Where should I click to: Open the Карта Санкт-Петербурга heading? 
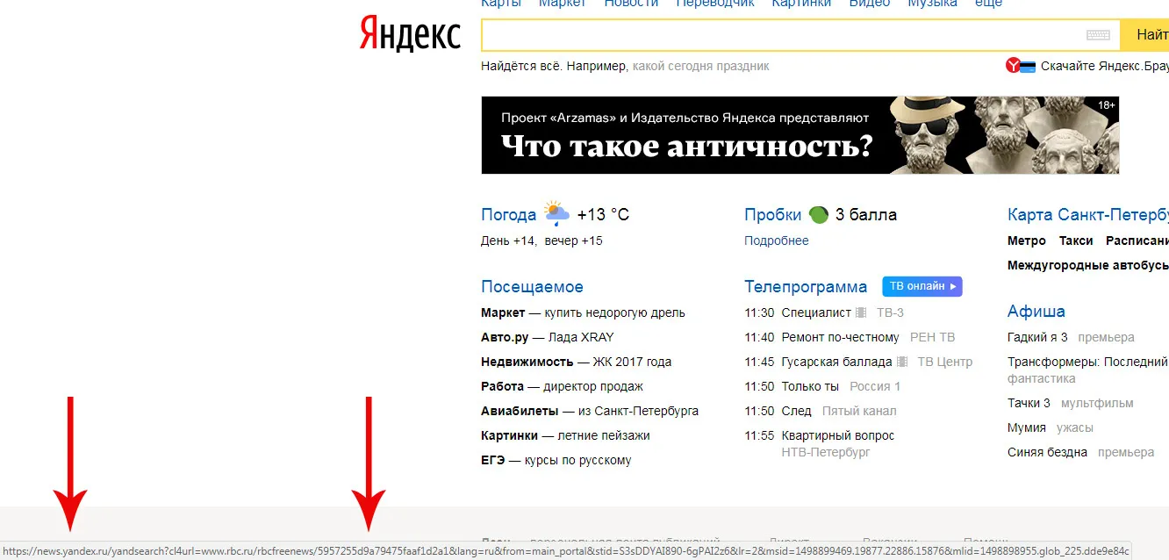tap(1088, 215)
